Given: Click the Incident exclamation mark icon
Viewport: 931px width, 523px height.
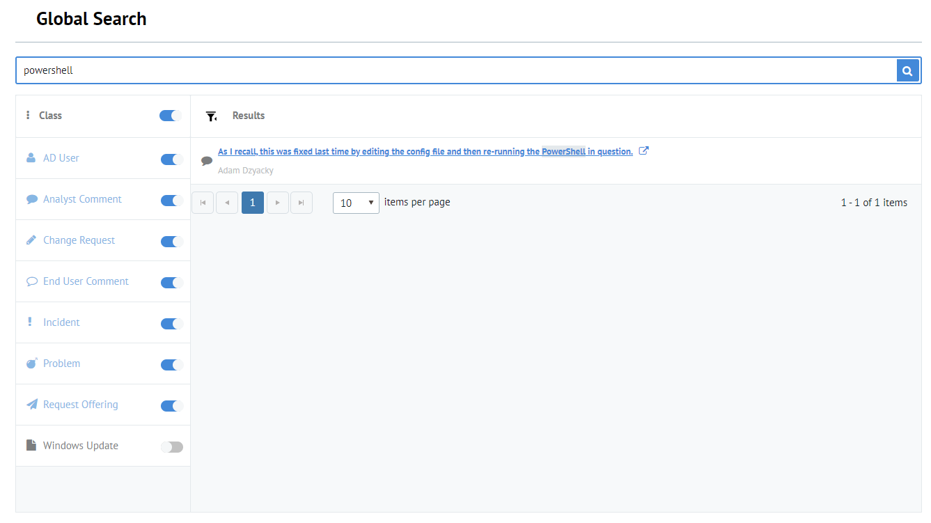Looking at the screenshot, I should pos(29,322).
